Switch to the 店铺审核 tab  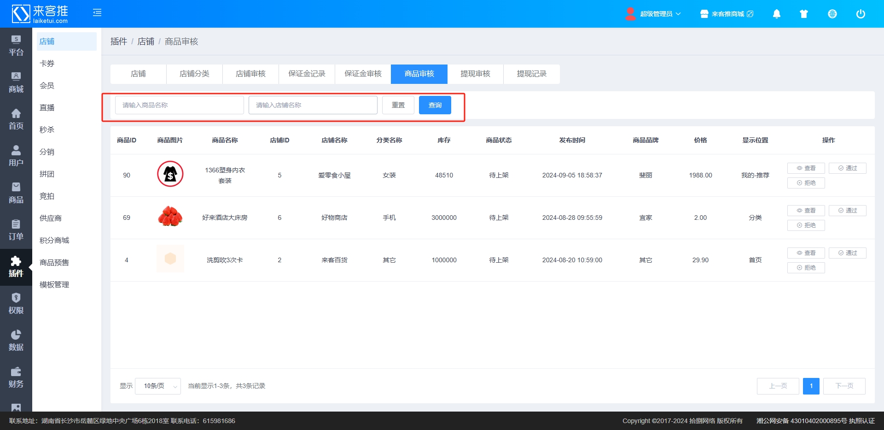250,74
